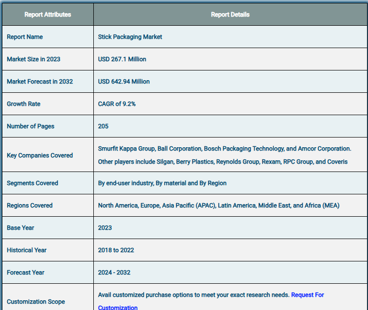Select the Report Details column header
This screenshot has height=310, width=368.
(230, 15)
